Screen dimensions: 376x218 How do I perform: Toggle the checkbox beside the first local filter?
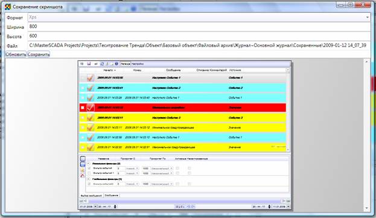coord(89,168)
